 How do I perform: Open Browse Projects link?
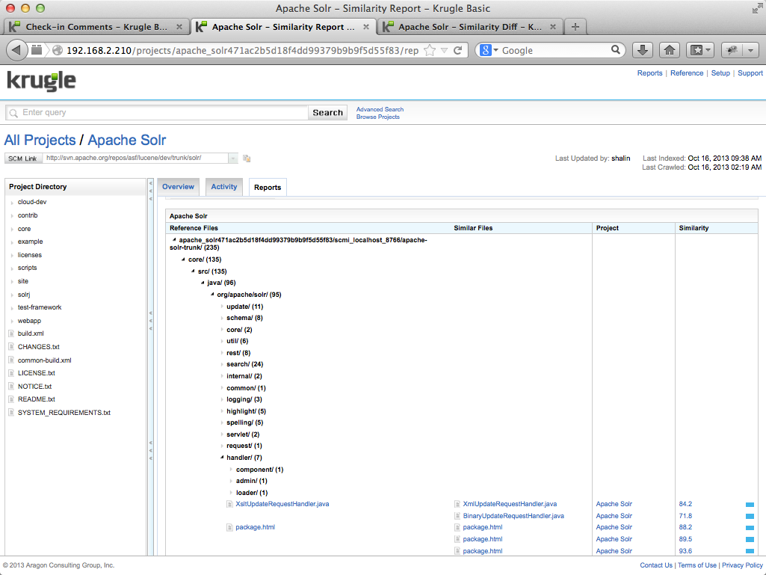[377, 117]
